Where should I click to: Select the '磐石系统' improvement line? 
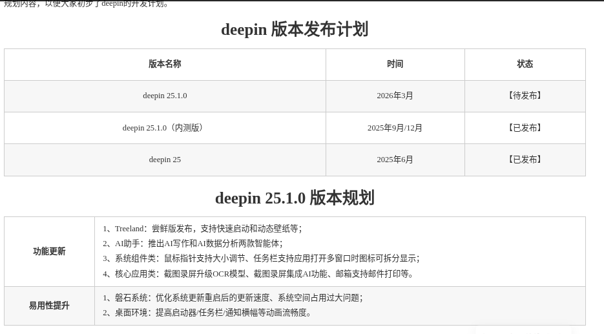tap(233, 298)
